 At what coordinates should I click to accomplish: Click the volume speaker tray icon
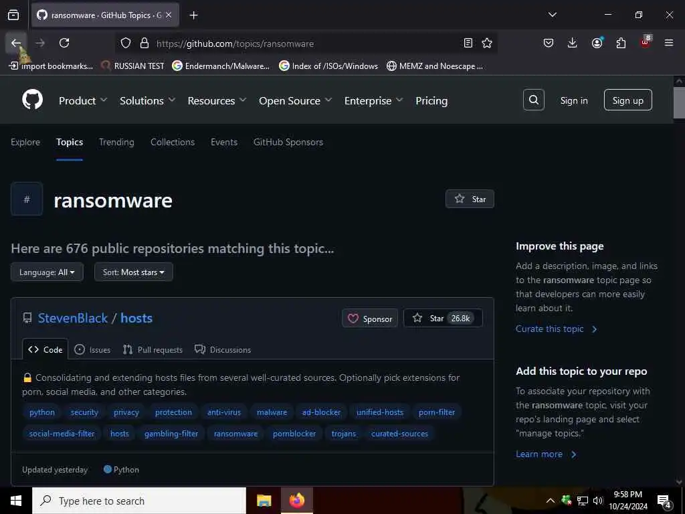[597, 501]
